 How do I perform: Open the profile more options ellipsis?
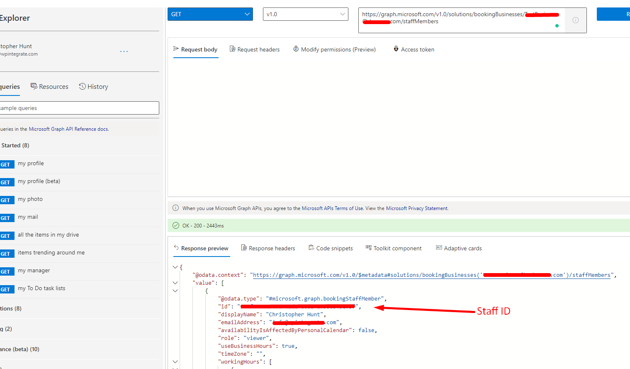pyautogui.click(x=124, y=51)
